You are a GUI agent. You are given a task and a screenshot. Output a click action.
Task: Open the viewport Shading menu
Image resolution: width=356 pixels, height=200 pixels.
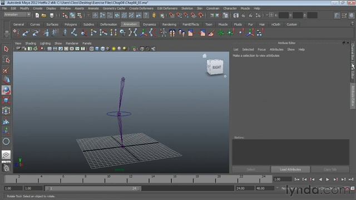(x=31, y=43)
